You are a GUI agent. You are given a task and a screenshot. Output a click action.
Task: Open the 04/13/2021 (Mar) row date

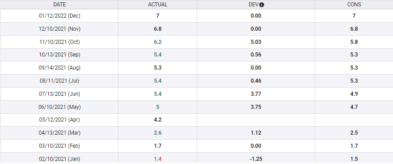pos(59,133)
